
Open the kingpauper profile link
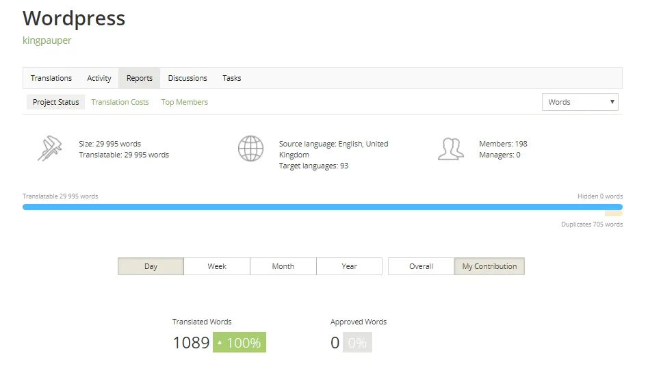tap(47, 40)
